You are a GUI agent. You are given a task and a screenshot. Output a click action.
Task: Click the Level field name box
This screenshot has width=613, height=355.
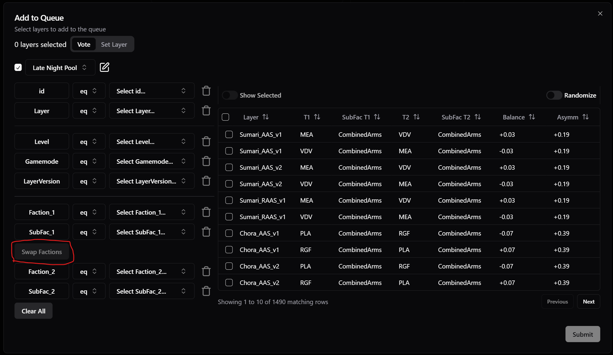(x=42, y=141)
